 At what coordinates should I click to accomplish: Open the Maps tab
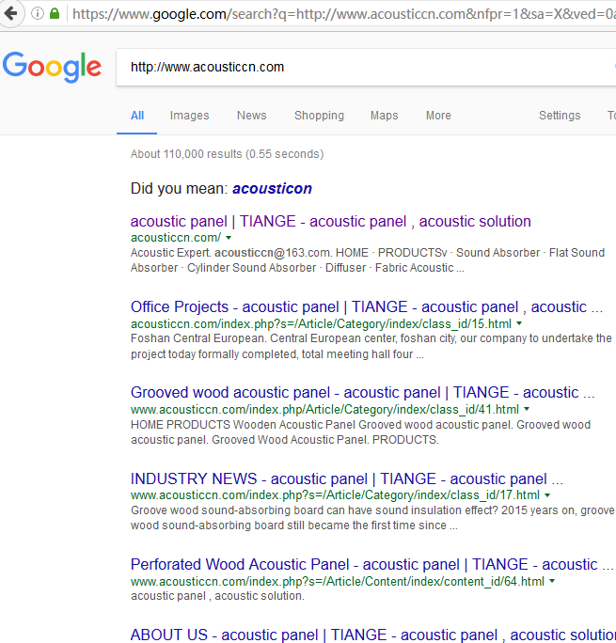pos(385,116)
